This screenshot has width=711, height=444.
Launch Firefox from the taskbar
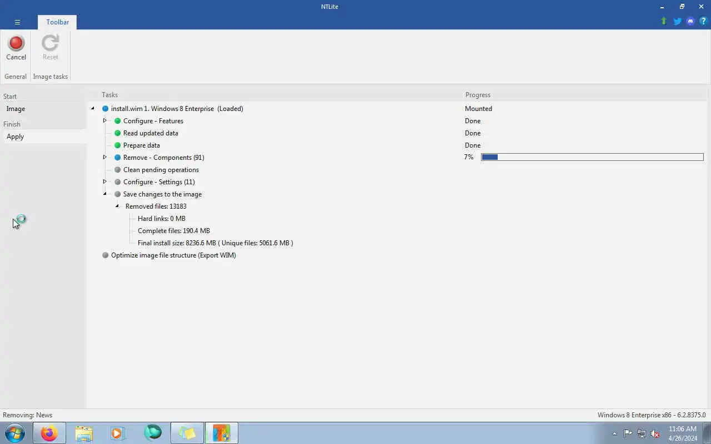49,433
